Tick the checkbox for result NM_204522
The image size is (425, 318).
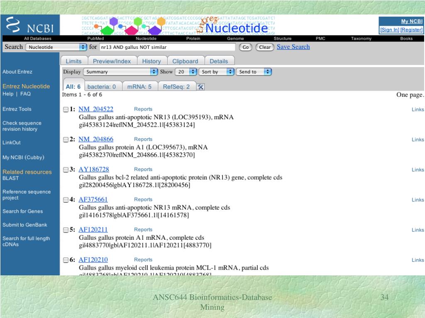coord(66,109)
